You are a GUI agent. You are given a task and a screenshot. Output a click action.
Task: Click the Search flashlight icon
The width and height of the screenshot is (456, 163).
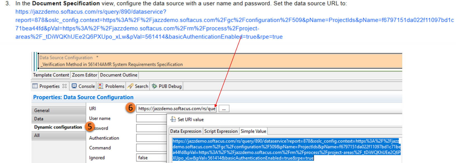[x=130, y=86]
